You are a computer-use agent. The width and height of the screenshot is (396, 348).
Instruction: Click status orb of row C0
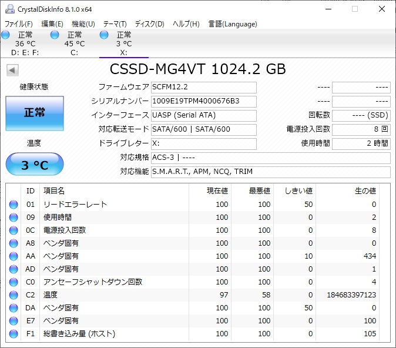tap(14, 282)
